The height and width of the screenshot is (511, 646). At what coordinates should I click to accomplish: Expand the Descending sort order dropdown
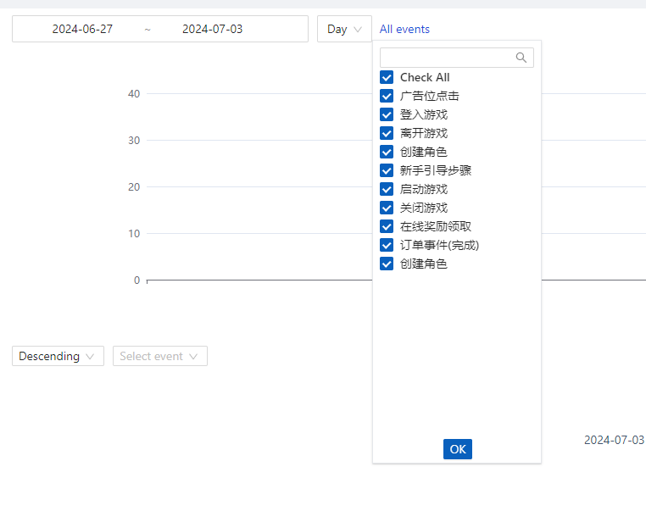coord(58,356)
